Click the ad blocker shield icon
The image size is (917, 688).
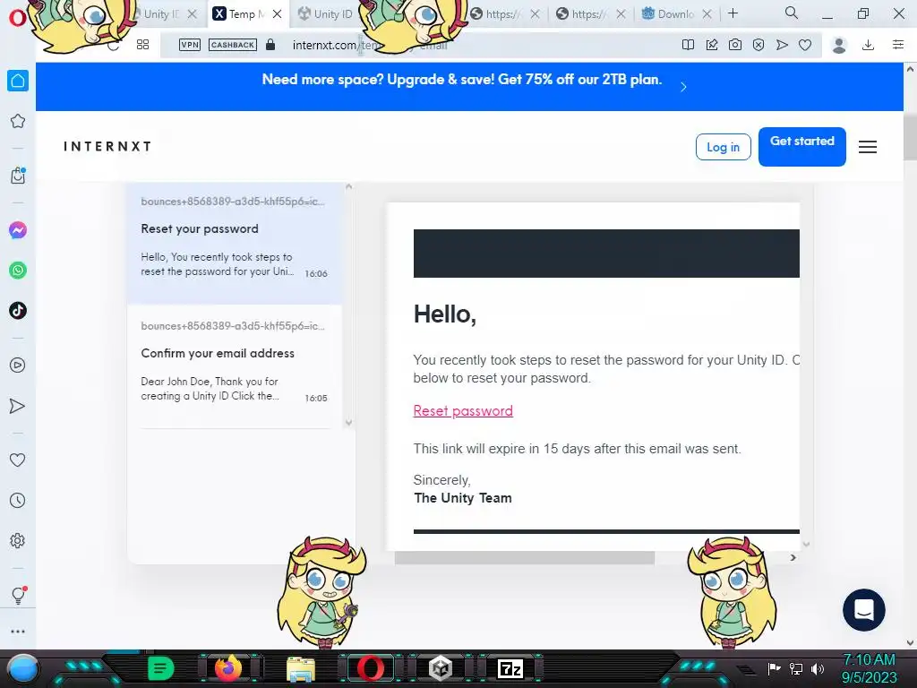pyautogui.click(x=758, y=45)
